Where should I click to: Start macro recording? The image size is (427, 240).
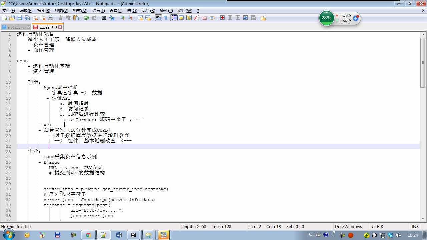tap(223, 18)
